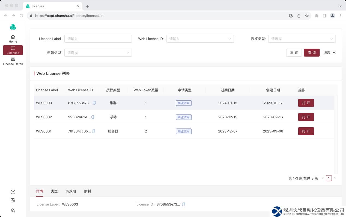Click 打开 for license WLS0002
Image resolution: width=346 pixels, height=217 pixels.
306,117
